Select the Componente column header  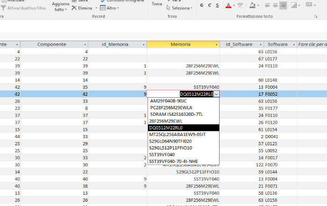(x=54, y=44)
